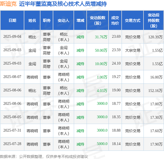Click the title 近半年董监高及核心技术人员增减持
Viewport: 164px width, 159px height.
[63, 4]
